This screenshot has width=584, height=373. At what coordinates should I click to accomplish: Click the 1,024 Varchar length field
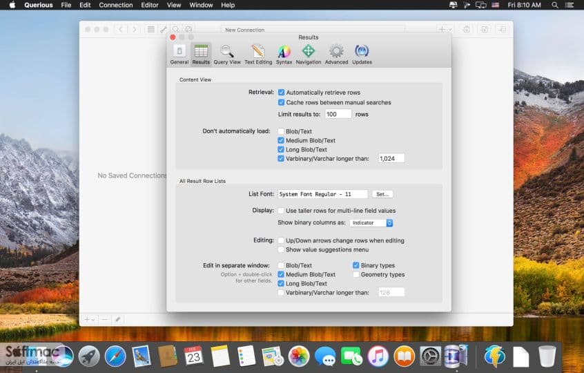tap(391, 158)
